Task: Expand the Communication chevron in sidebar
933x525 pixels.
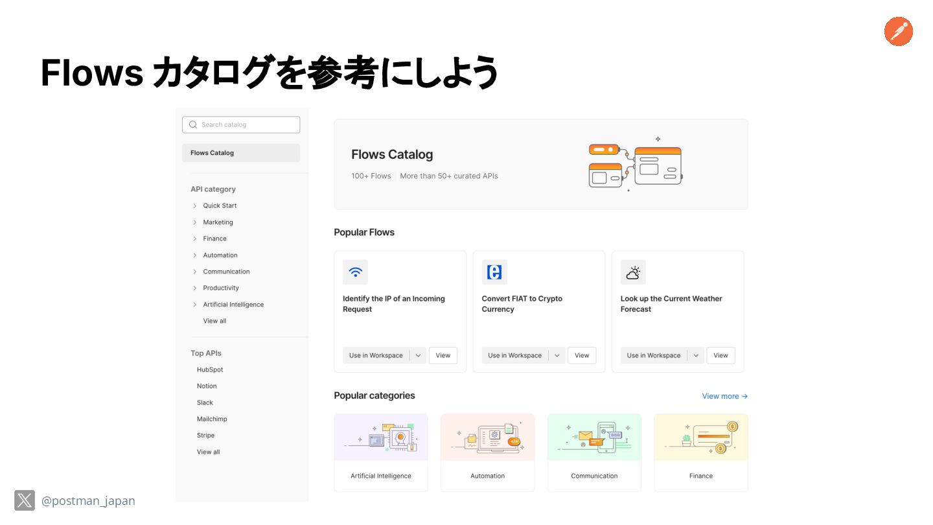Action: pos(194,272)
